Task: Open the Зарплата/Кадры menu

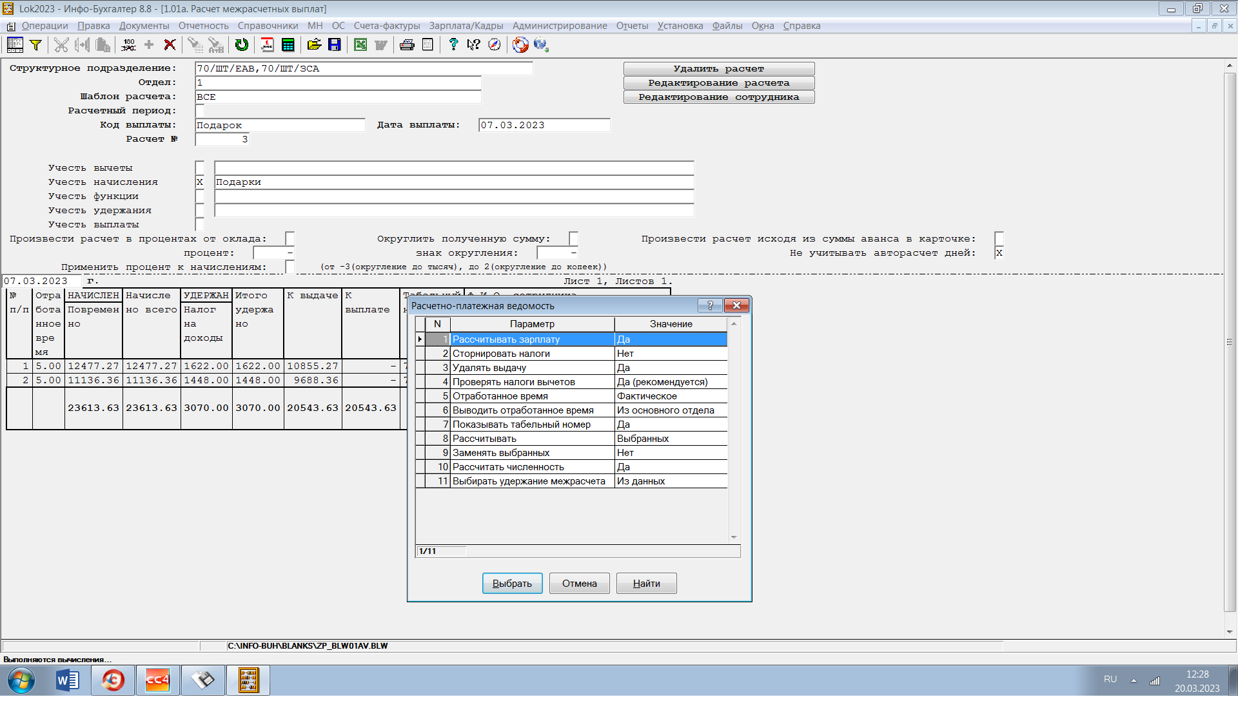Action: coord(466,26)
